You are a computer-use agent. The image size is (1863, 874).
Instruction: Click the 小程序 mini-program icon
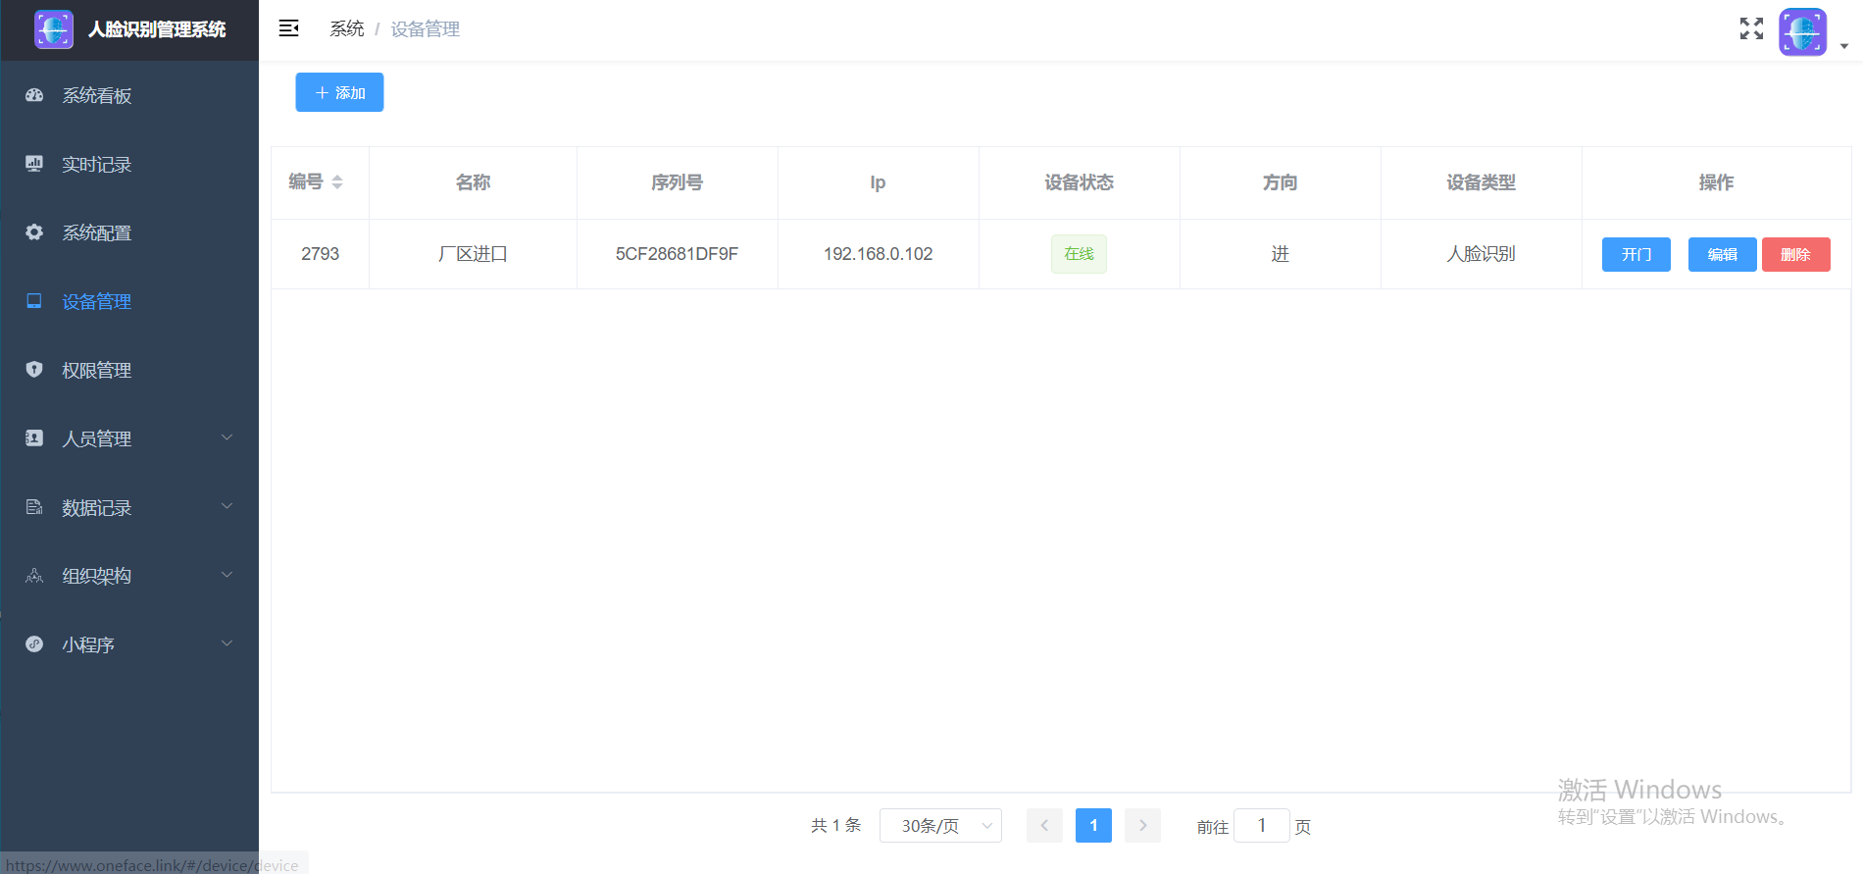coord(34,644)
